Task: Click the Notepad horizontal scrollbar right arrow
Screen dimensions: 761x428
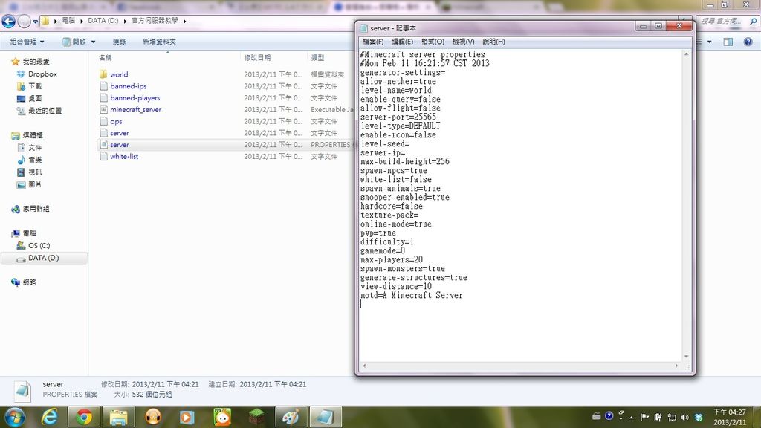Action: [676, 366]
